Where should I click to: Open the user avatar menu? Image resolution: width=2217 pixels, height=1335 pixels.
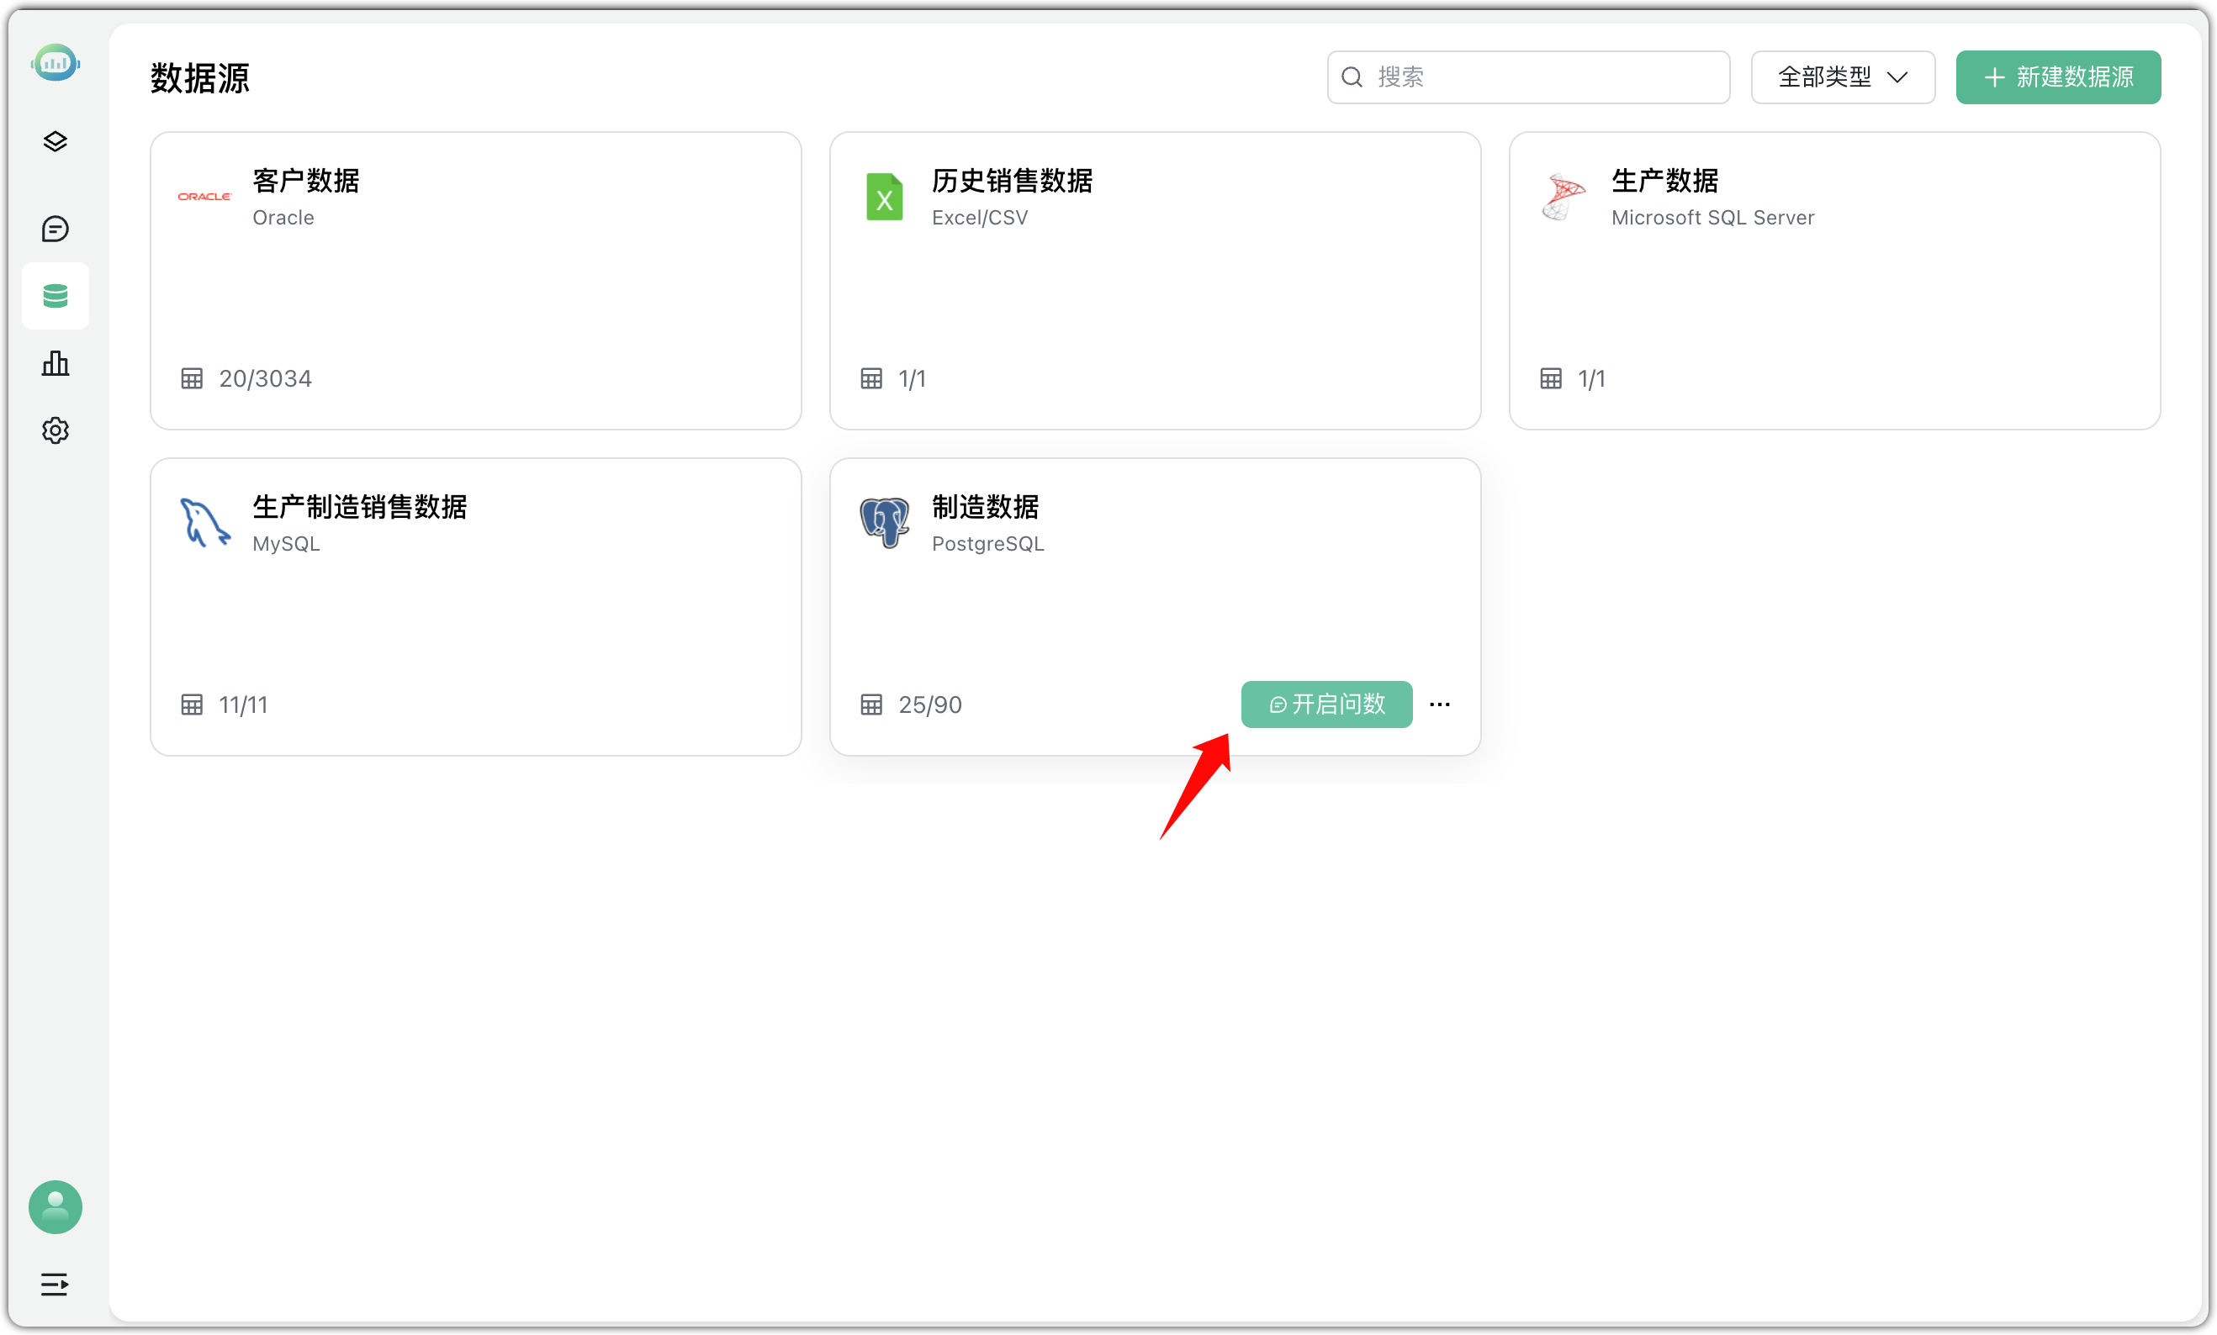[55, 1207]
